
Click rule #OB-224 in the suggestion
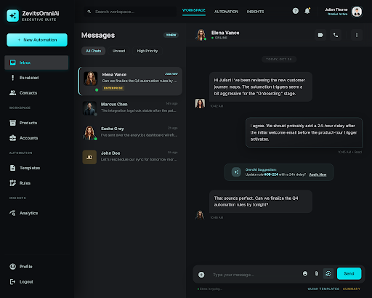271,174
